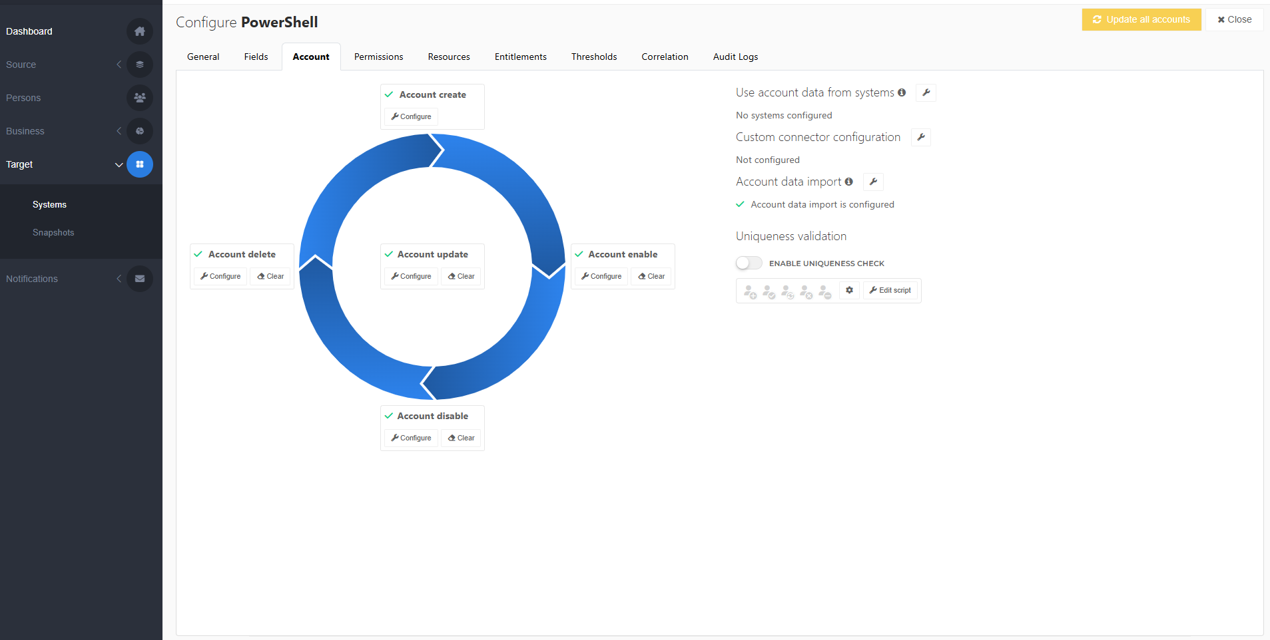Screen dimensions: 1270x640
Task: Go to the Entitlements tab
Action: (521, 57)
